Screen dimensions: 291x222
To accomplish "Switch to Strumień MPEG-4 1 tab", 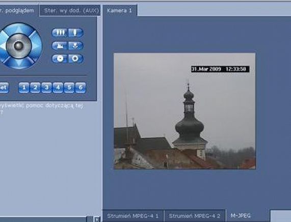I will click(x=133, y=216).
